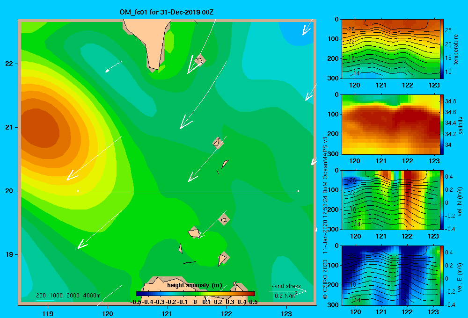Click longitude tick label 120 on main map
Image resolution: width=468 pixels, height=318 pixels.
tap(108, 313)
